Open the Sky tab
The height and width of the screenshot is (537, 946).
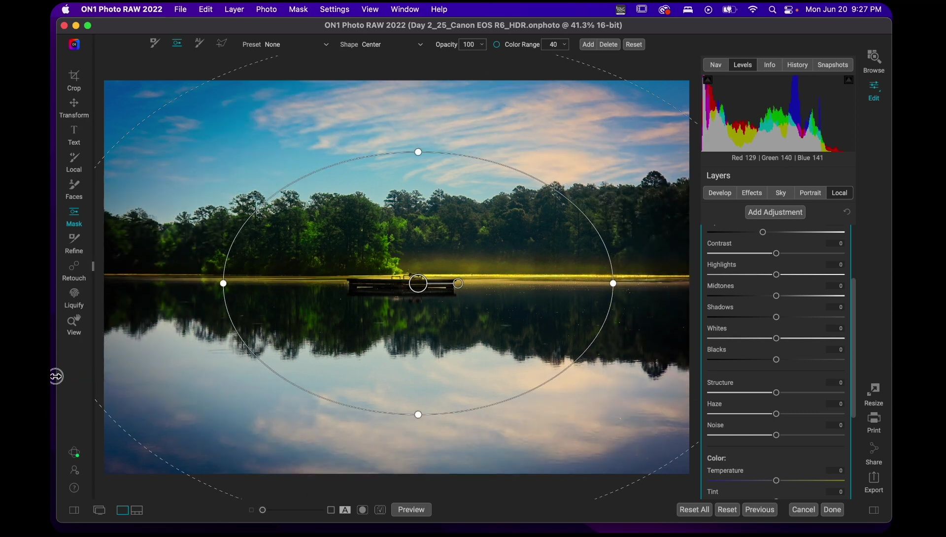pyautogui.click(x=780, y=193)
